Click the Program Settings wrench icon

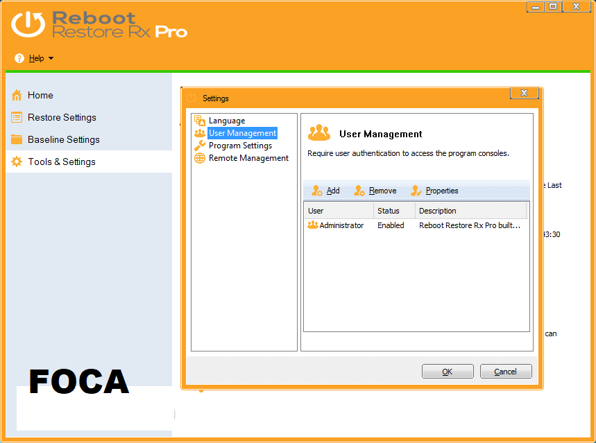200,146
